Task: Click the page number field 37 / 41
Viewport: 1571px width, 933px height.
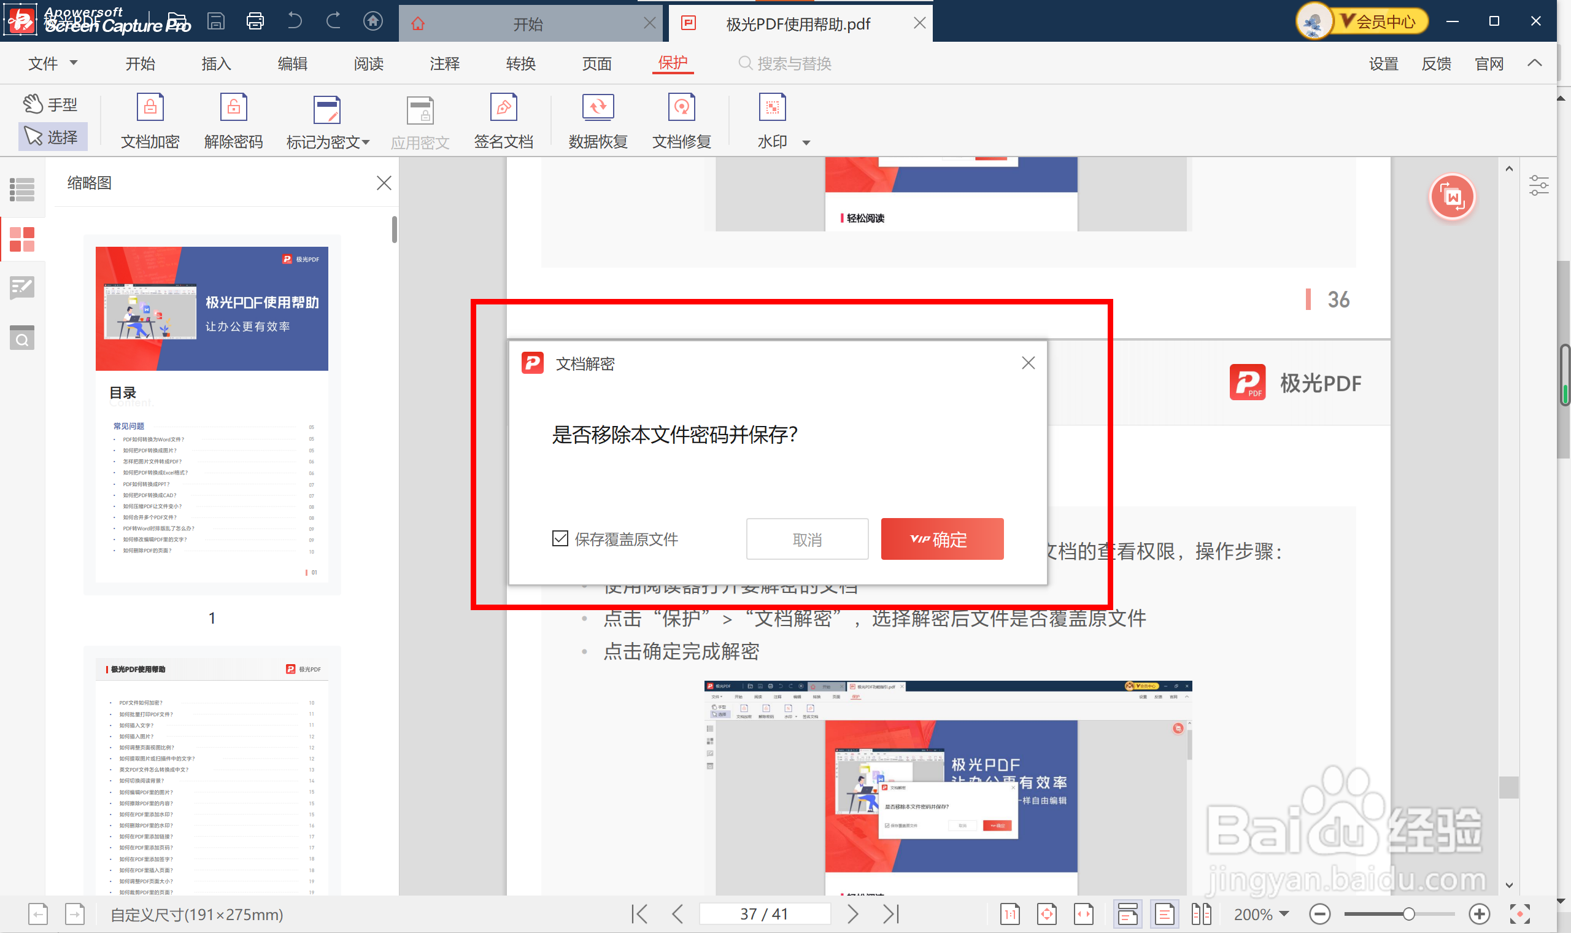Action: (764, 913)
